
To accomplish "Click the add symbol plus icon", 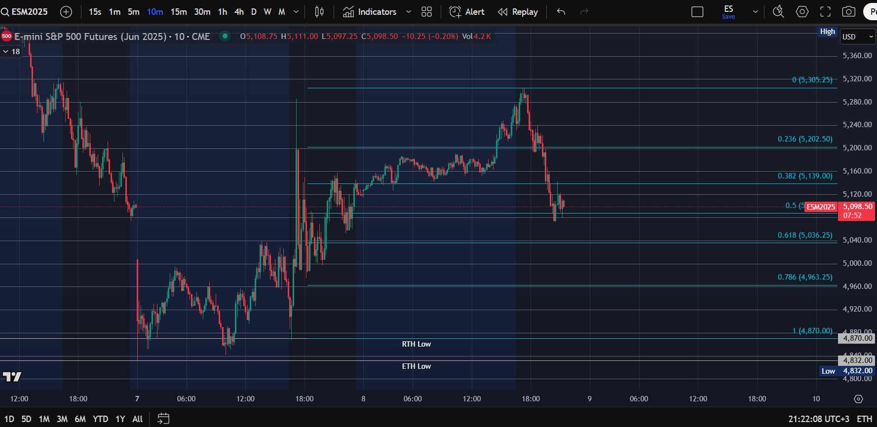I will click(x=66, y=12).
